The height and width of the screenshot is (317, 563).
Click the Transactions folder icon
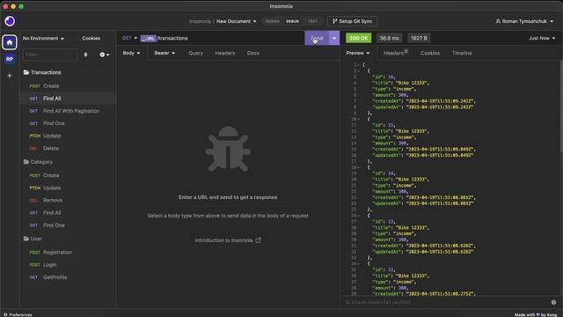(26, 72)
